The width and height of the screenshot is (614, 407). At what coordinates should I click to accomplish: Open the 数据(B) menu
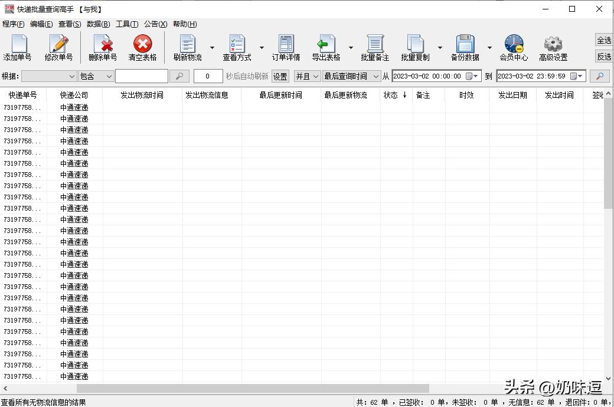[x=98, y=24]
